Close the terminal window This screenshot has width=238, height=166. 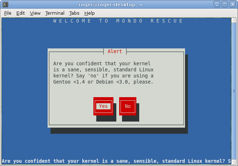[x=233, y=4]
